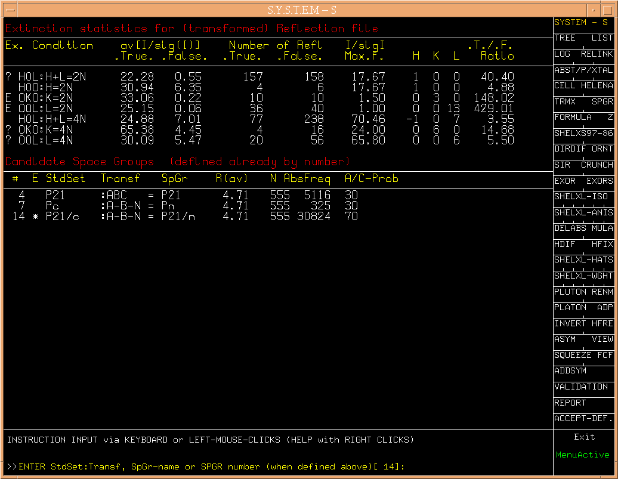Open the SPGR space group option
The height and width of the screenshot is (479, 618).
(x=601, y=101)
